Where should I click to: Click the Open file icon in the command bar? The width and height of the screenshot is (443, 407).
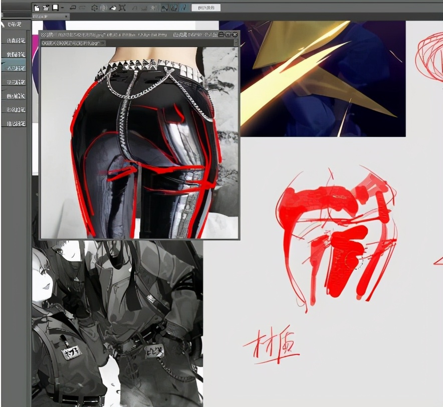point(46,8)
